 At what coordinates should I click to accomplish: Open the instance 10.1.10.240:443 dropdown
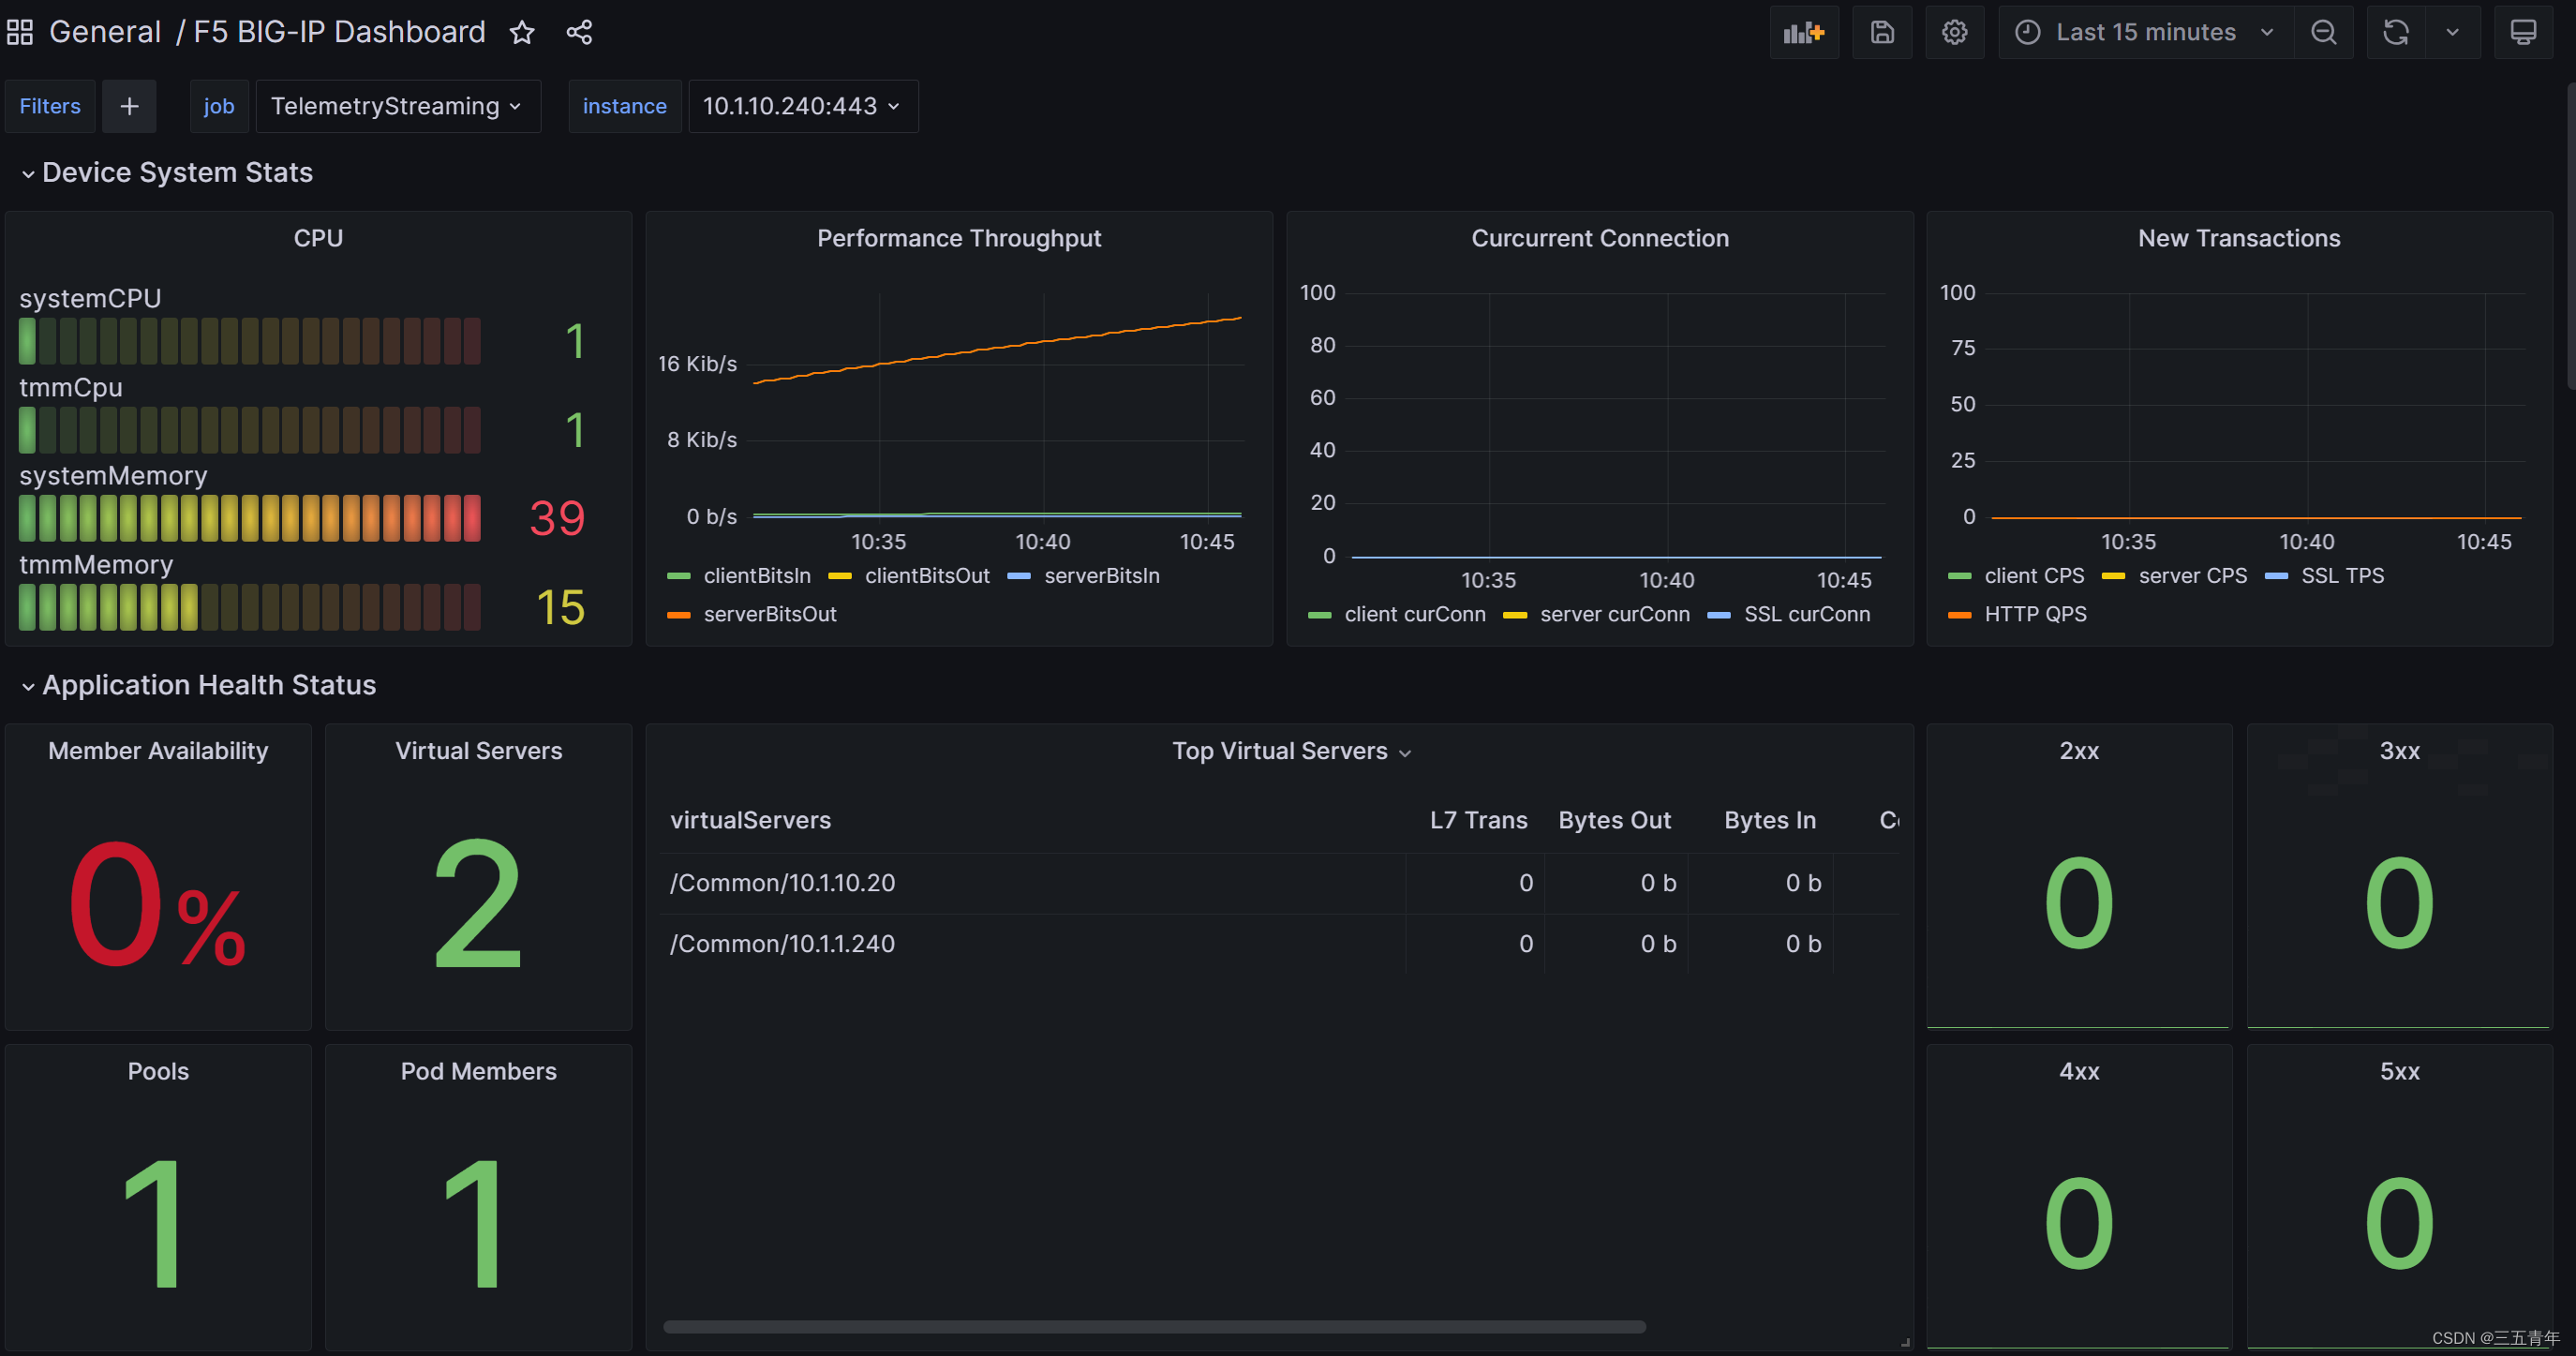point(803,106)
